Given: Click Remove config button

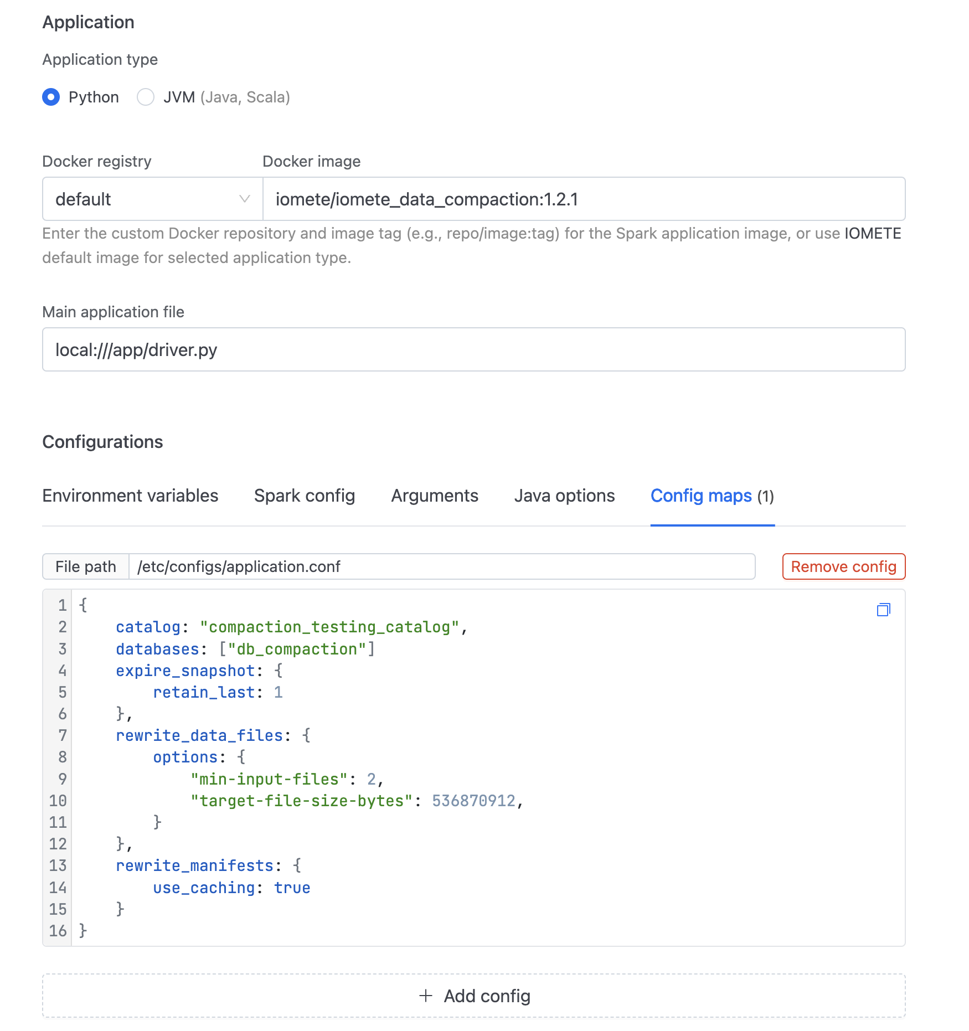Looking at the screenshot, I should (843, 566).
